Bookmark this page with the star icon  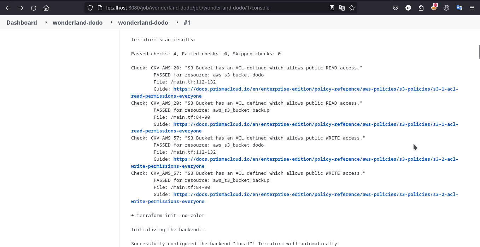(352, 8)
